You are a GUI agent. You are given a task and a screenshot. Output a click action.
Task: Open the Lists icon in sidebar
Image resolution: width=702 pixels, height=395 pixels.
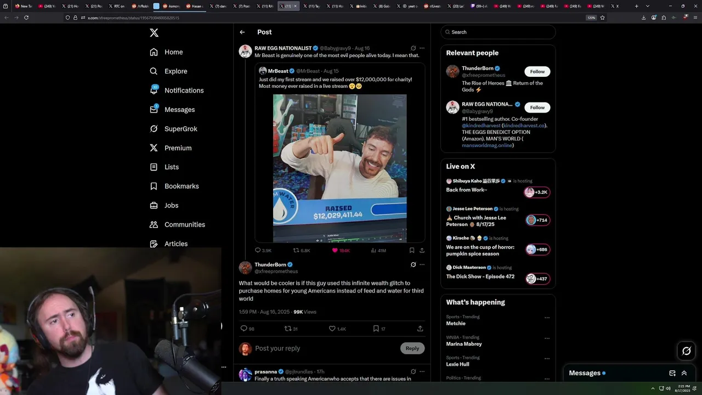point(154,167)
